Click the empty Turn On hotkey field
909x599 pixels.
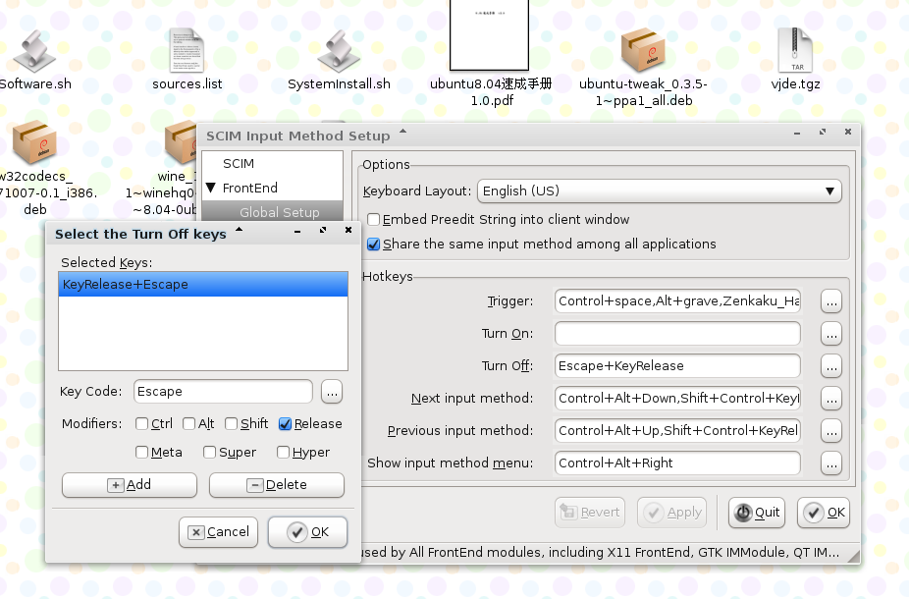[x=677, y=334]
